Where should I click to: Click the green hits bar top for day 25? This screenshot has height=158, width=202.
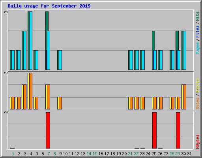[153, 41]
